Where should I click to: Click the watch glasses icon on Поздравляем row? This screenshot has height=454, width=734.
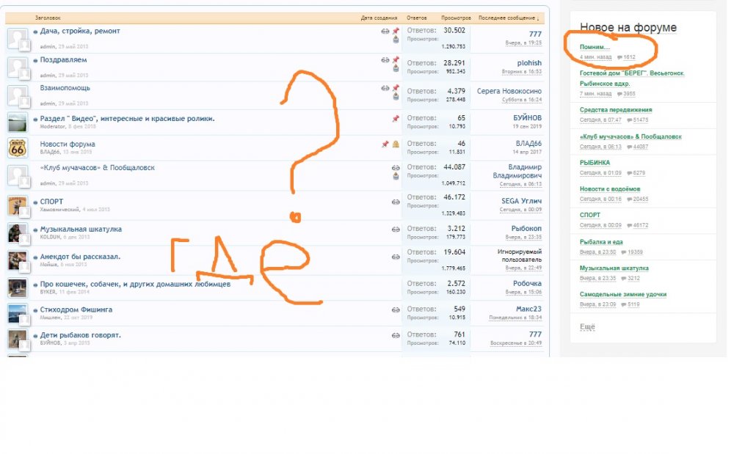(385, 60)
